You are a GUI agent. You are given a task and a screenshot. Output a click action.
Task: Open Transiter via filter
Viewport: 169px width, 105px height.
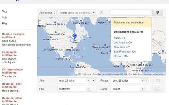[10, 76]
